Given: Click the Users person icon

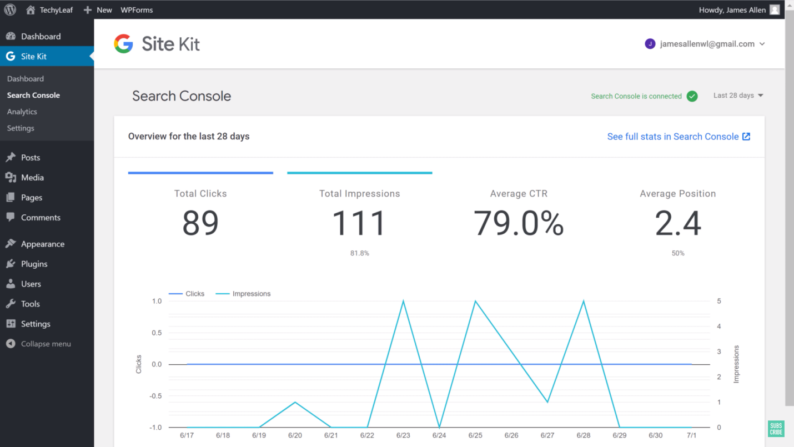Looking at the screenshot, I should (x=11, y=284).
